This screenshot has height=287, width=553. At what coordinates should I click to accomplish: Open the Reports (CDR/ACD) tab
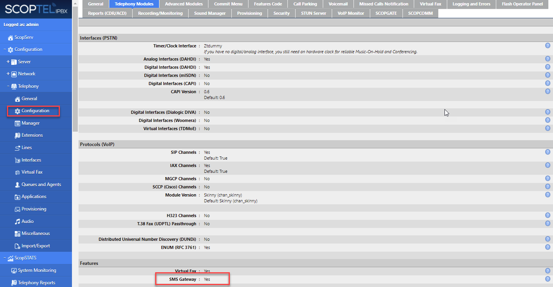[x=107, y=13]
